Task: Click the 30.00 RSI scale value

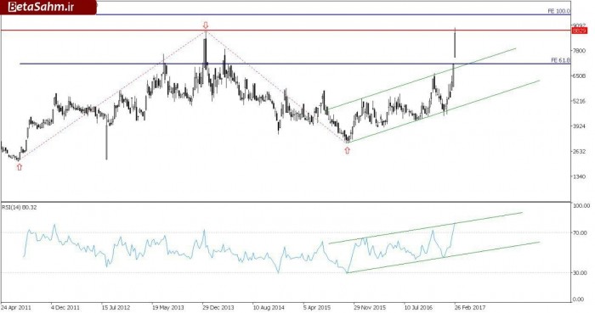Action: [x=581, y=272]
